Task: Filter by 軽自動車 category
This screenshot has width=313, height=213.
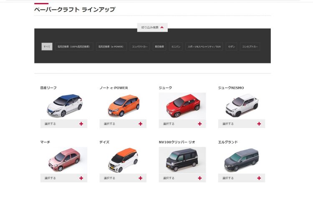Action: point(159,46)
